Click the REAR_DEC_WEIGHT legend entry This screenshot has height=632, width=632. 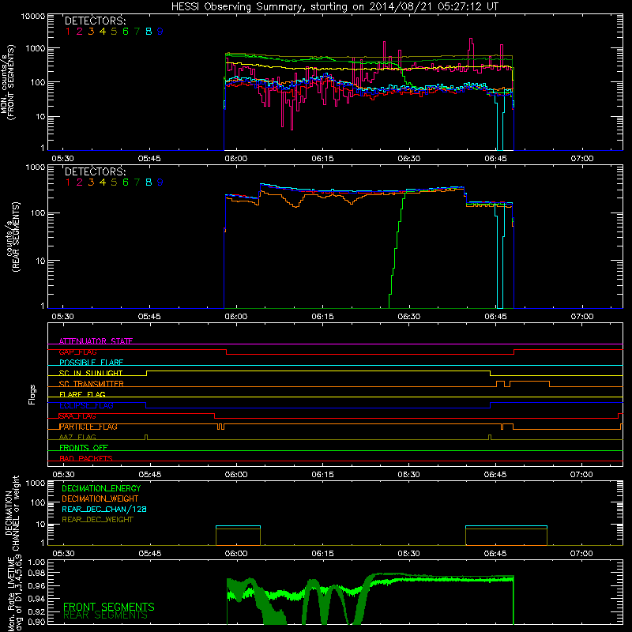(x=97, y=520)
